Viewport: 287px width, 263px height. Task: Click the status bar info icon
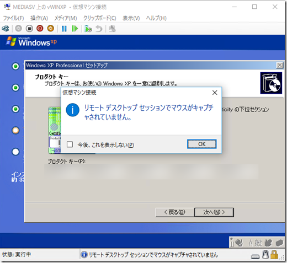point(84,255)
